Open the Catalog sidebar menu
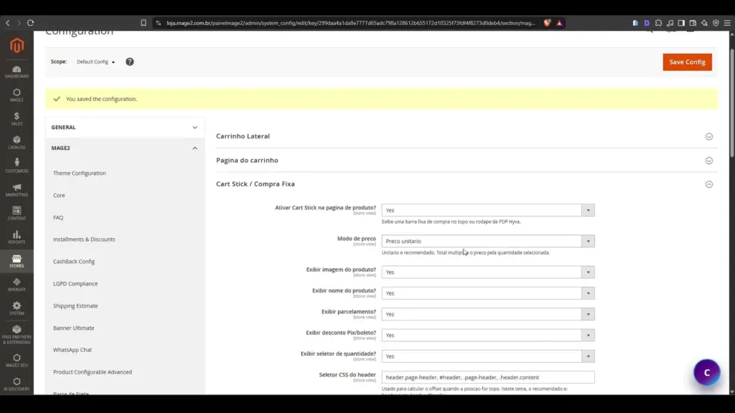The image size is (735, 413). tap(17, 143)
